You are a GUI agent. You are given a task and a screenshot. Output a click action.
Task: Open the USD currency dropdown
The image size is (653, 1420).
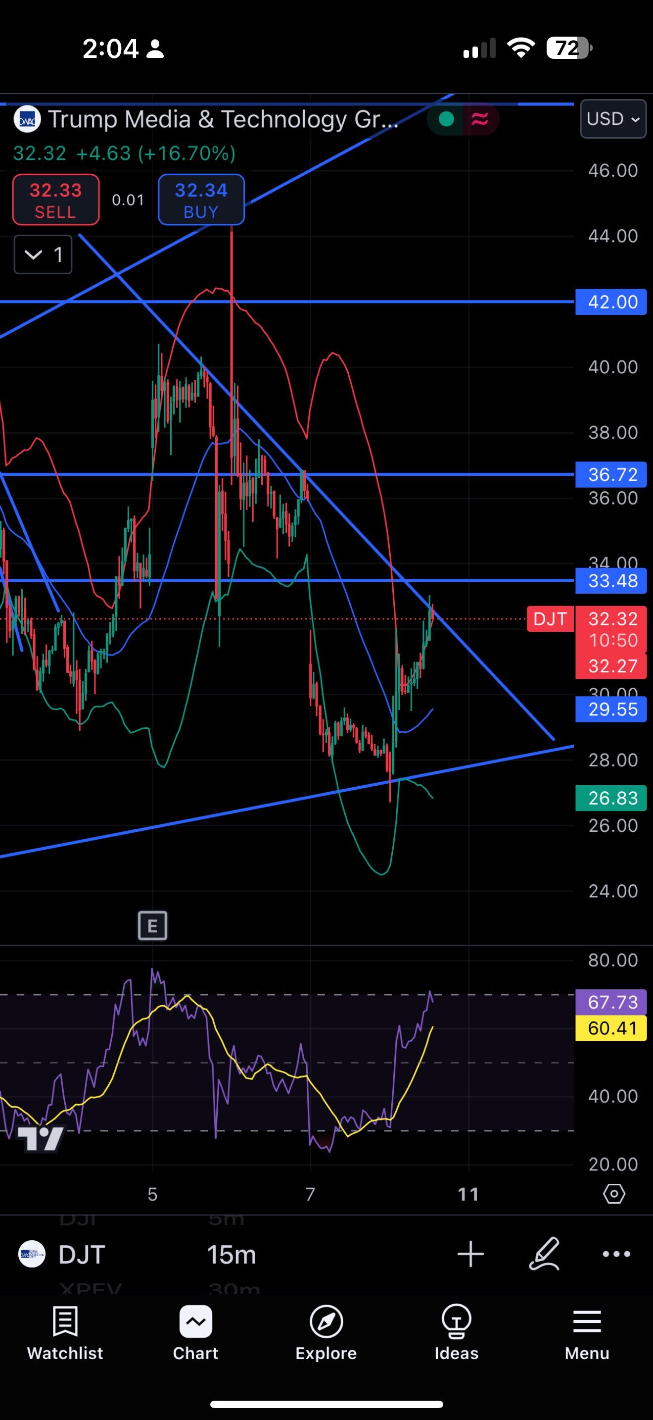tap(613, 118)
